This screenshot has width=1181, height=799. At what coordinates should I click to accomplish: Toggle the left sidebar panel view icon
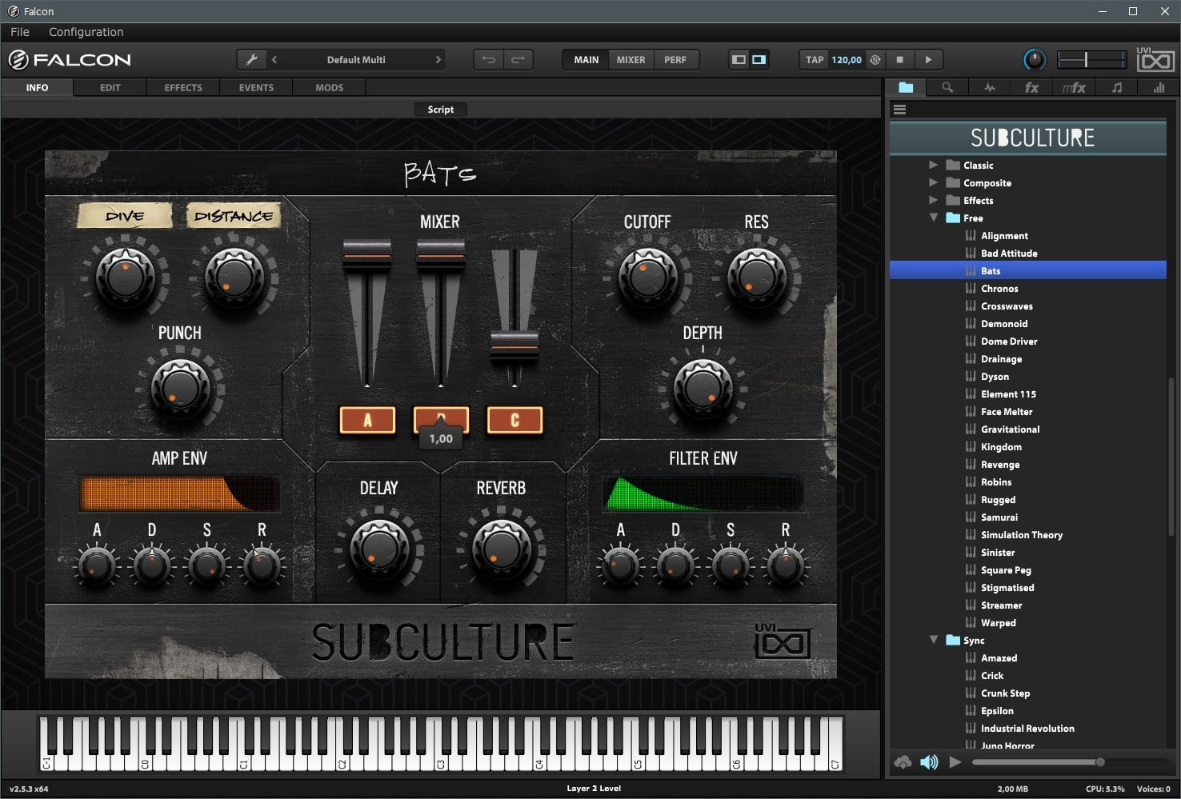coord(739,60)
